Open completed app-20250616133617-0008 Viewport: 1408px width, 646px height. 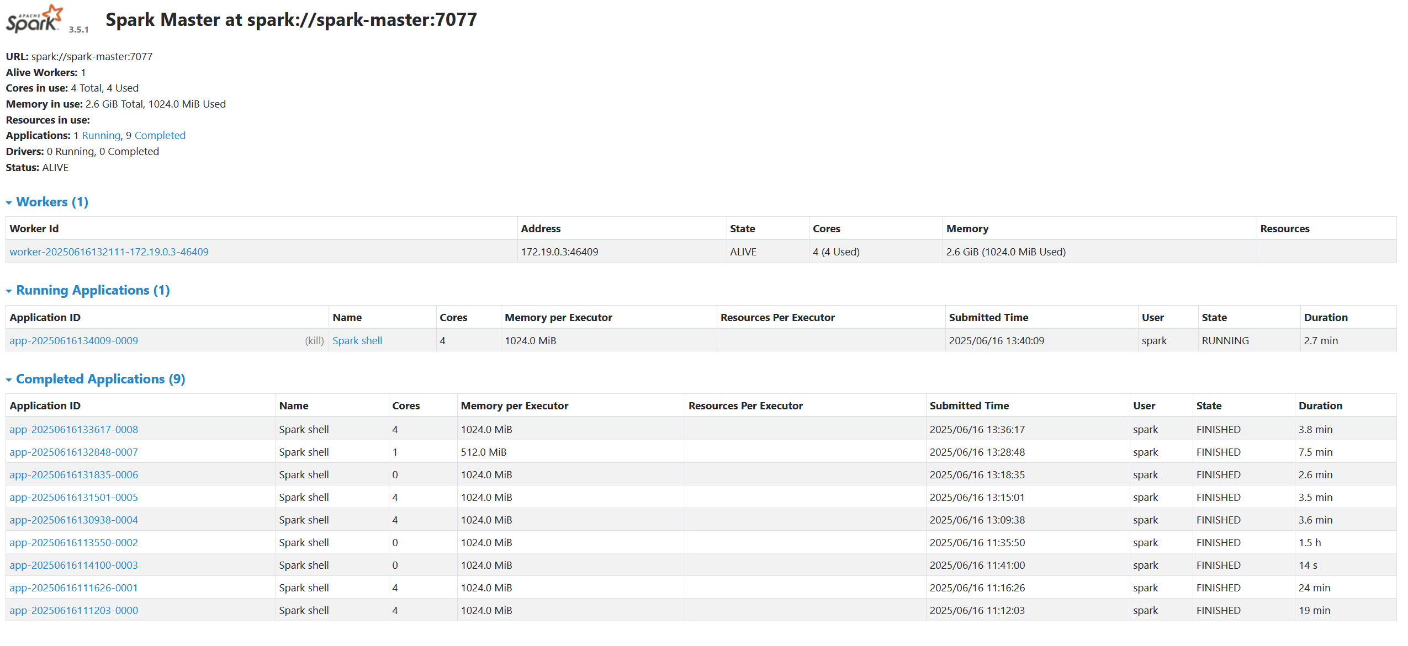[73, 429]
